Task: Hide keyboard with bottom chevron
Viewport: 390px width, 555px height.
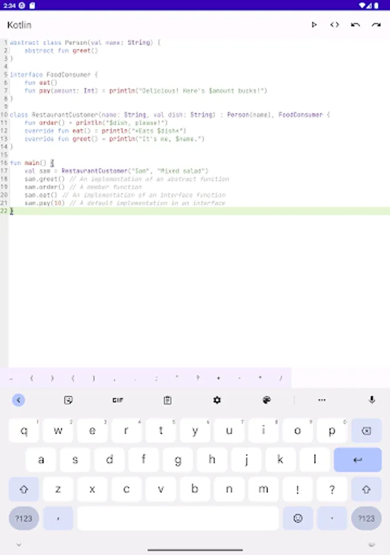Action: coord(18,545)
